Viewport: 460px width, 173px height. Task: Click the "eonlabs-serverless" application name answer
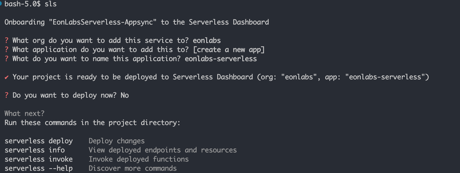(221, 59)
